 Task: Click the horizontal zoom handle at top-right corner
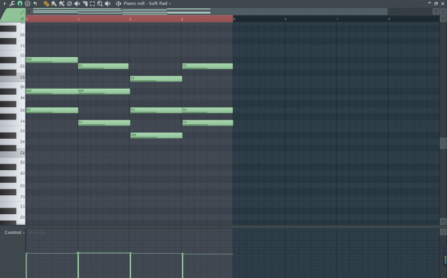coord(443,11)
